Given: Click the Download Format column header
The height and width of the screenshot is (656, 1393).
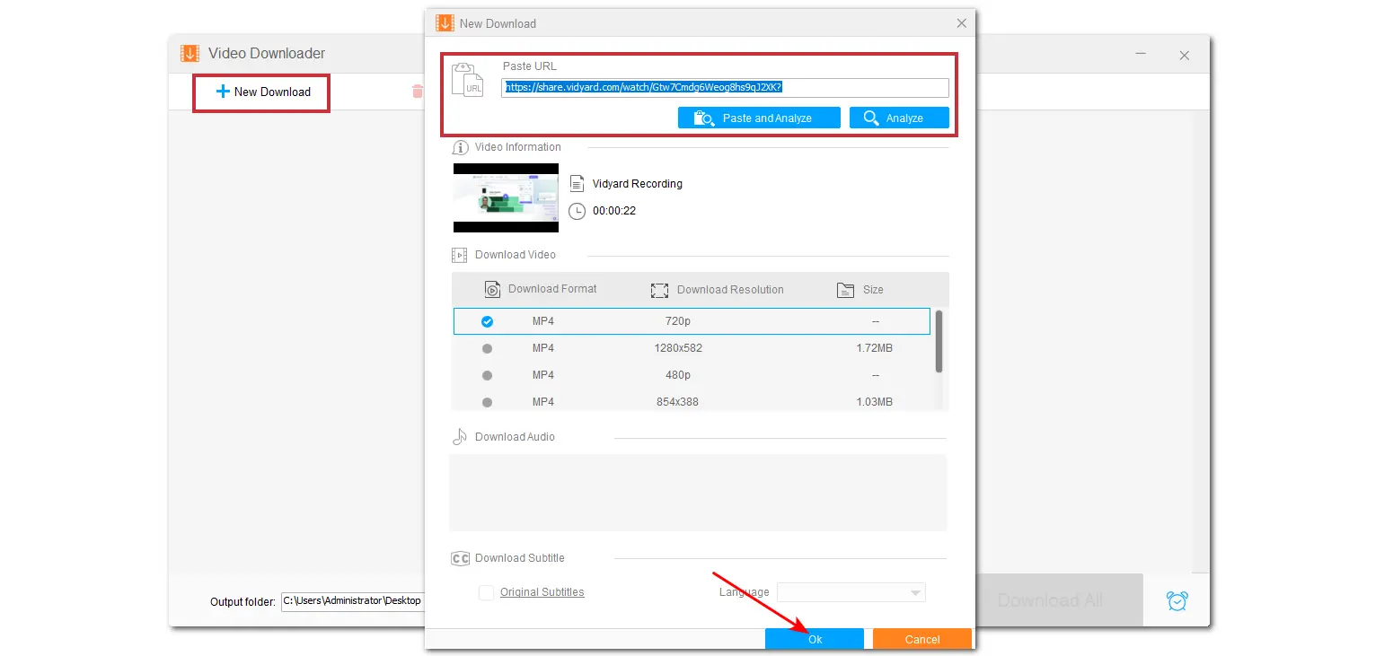Looking at the screenshot, I should pos(552,289).
